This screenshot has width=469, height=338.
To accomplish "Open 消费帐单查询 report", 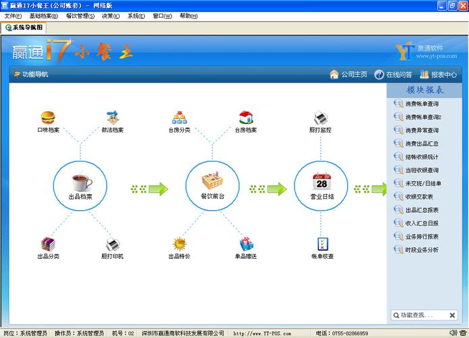I will (422, 104).
